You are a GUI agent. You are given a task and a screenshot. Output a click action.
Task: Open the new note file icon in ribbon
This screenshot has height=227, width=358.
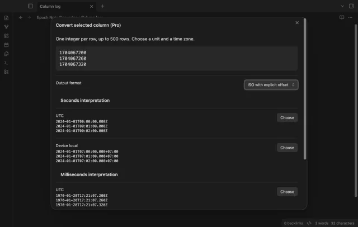tap(6, 18)
